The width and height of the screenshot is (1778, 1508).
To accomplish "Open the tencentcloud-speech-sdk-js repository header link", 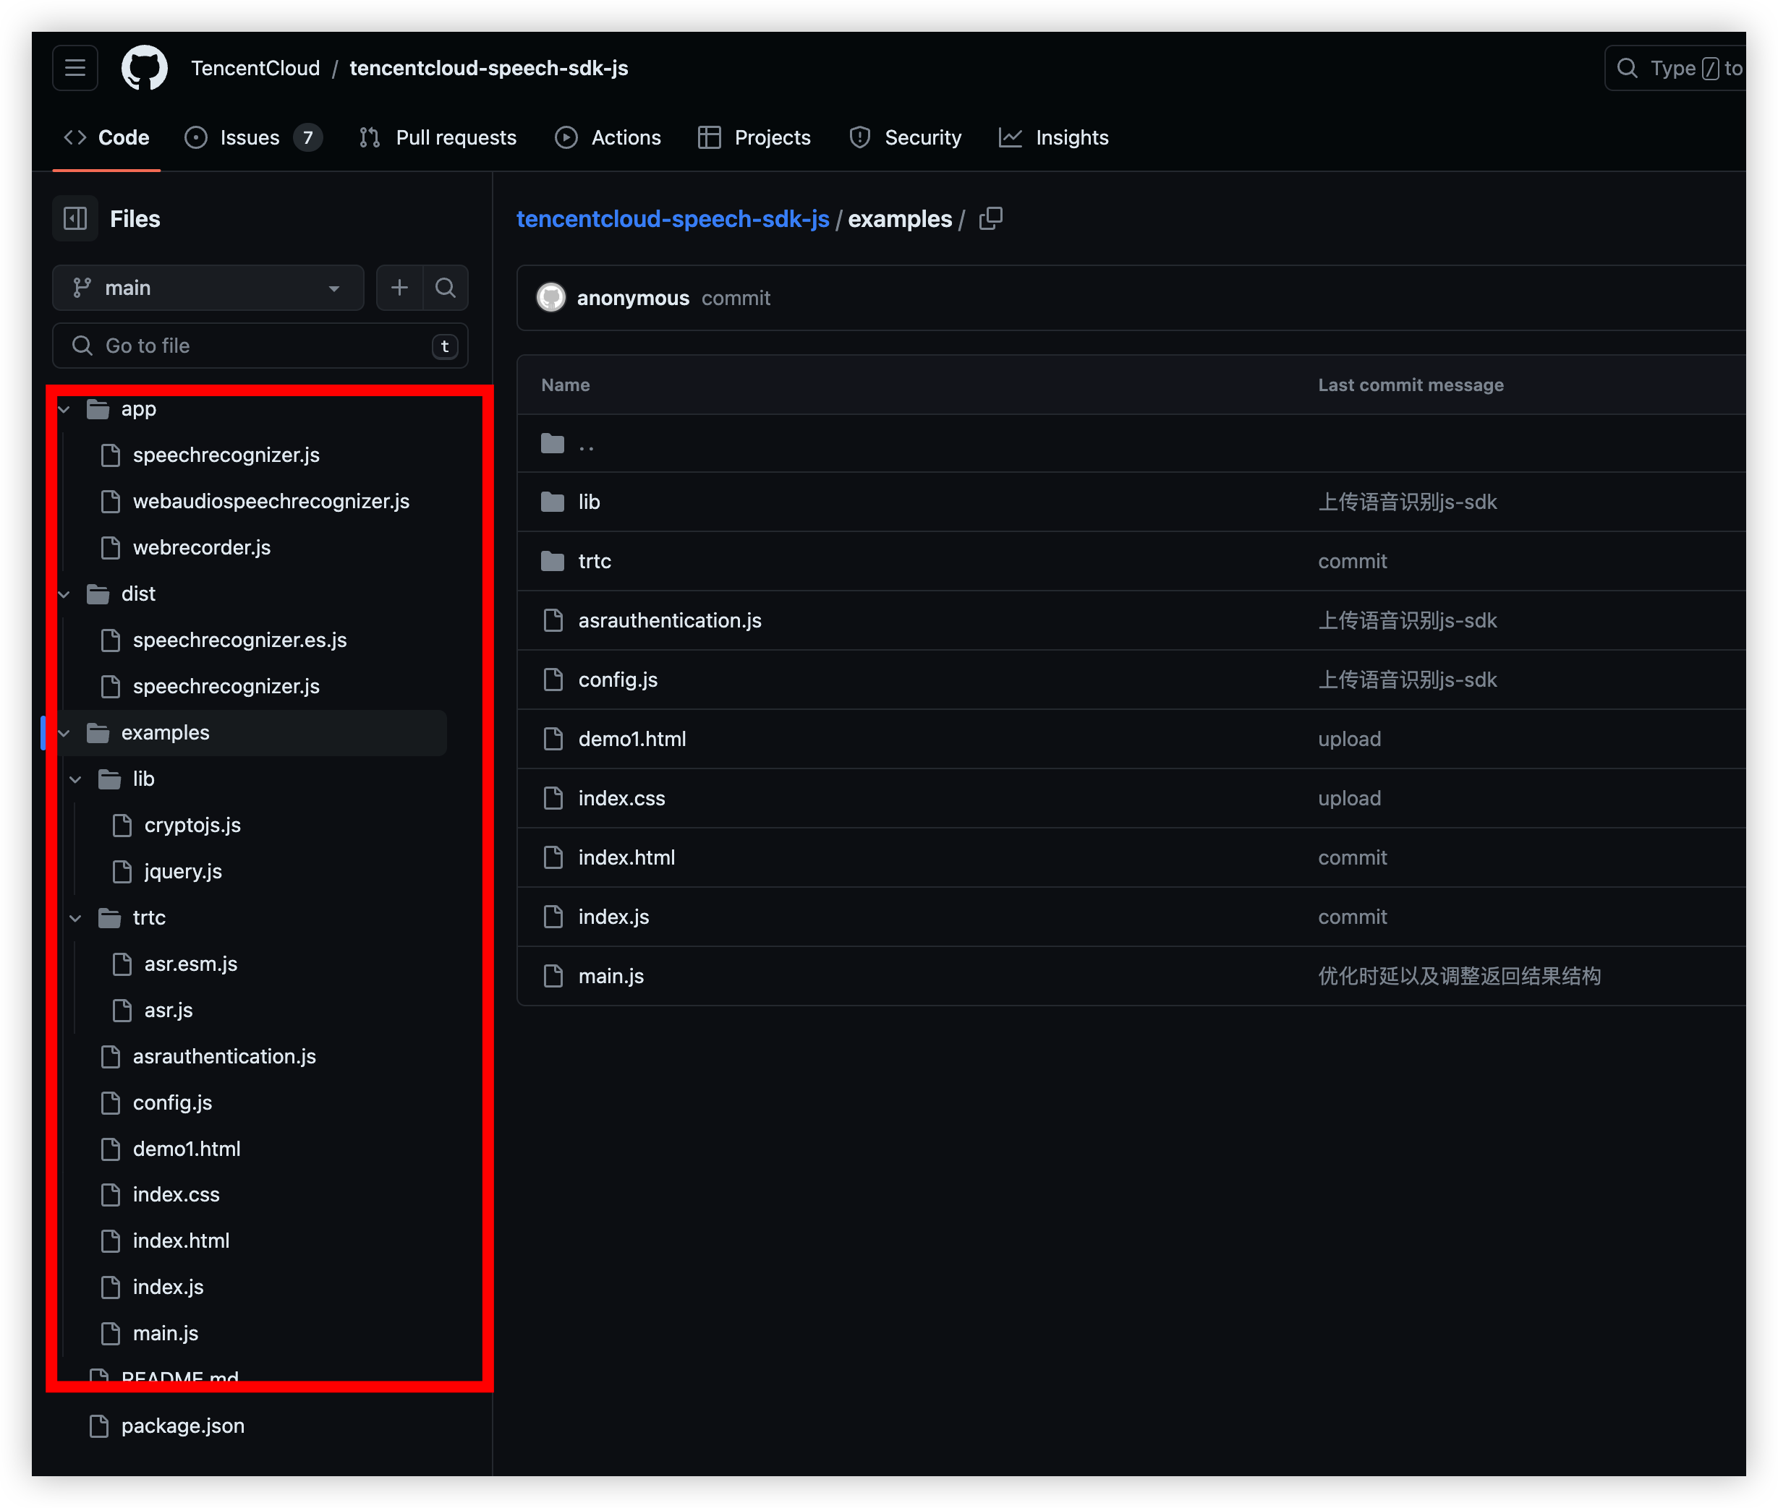I will coord(489,67).
